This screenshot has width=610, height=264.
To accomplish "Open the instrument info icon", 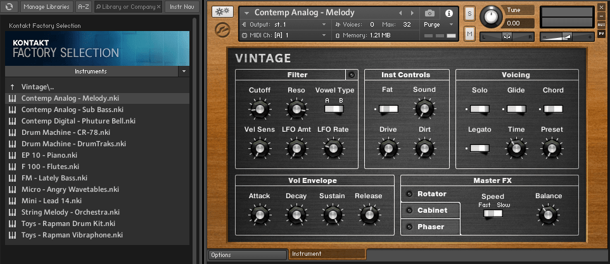I will pos(449,13).
